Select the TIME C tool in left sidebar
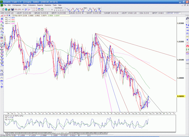Screen dimensions: 189x137 [x=2, y=64]
